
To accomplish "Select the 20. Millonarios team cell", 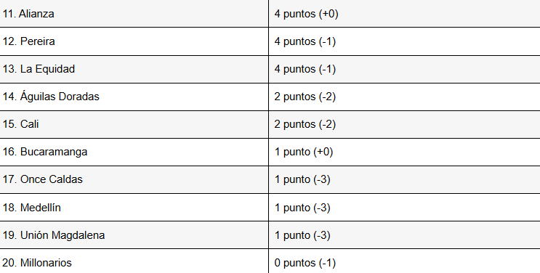I will [x=134, y=261].
